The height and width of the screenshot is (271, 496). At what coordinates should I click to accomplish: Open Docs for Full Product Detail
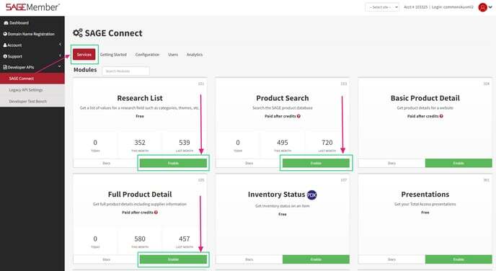coord(106,259)
